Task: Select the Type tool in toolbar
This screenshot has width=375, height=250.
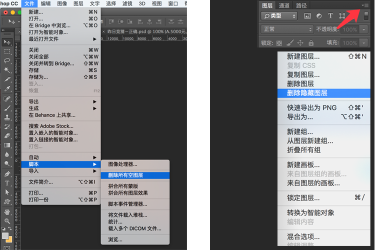Action: click(7, 183)
